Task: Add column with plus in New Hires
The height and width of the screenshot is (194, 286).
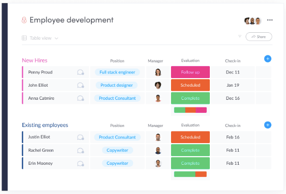Action: pos(267,58)
